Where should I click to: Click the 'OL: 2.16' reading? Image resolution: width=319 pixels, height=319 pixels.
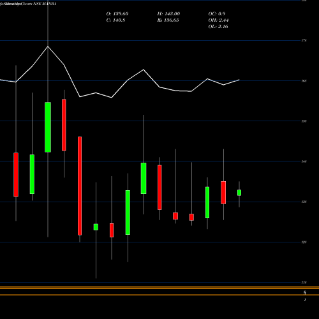point(218,27)
